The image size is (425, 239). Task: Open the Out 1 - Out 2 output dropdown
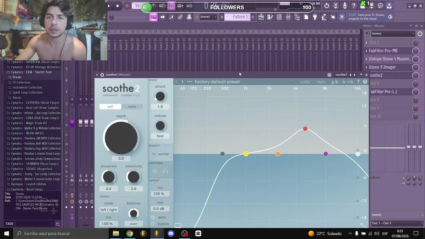(397, 223)
